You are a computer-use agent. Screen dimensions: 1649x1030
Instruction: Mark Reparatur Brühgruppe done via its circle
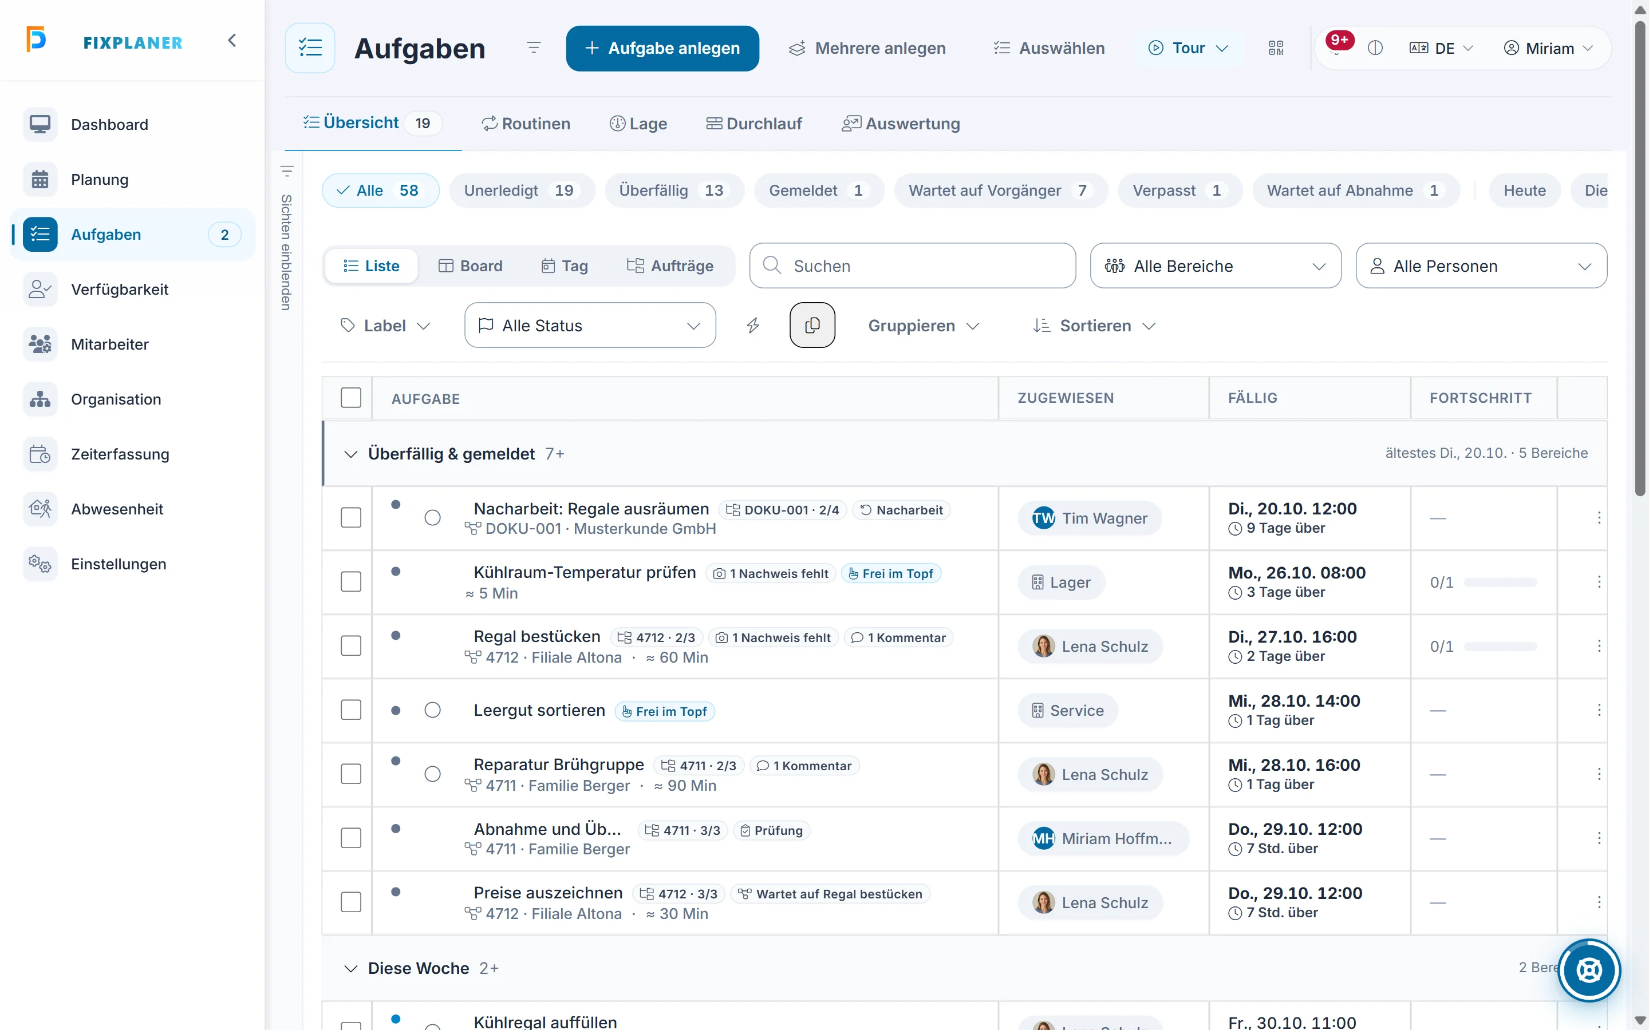[x=433, y=774]
